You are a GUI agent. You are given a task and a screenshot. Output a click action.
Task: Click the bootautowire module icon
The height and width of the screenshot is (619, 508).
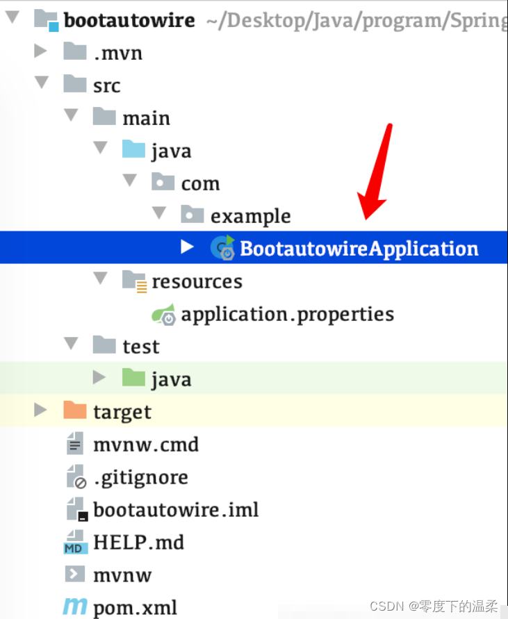47,21
